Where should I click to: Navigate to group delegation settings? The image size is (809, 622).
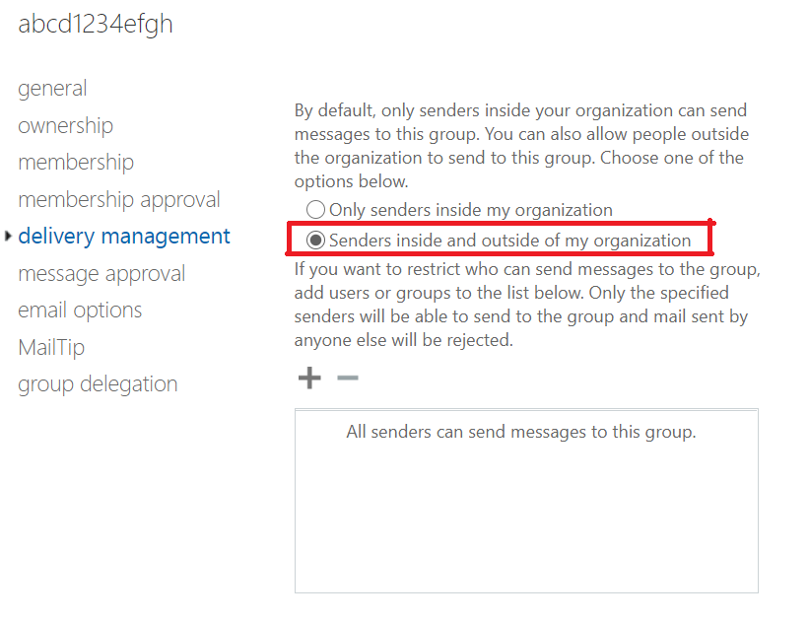coord(98,383)
